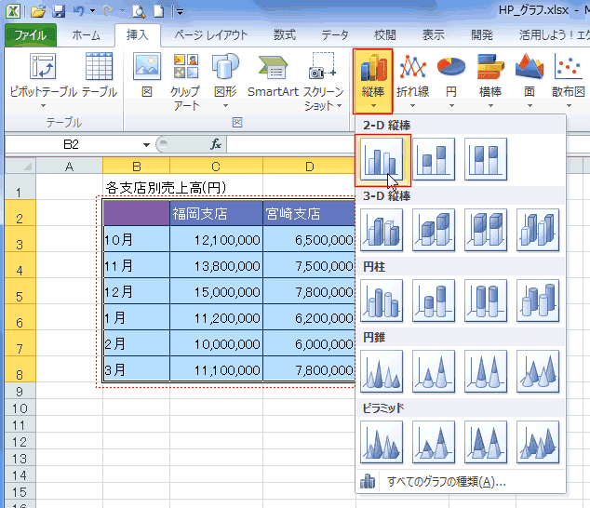The image size is (590, 508).
Task: Open the line chart (折れ線) dropdown
Action: (412, 76)
